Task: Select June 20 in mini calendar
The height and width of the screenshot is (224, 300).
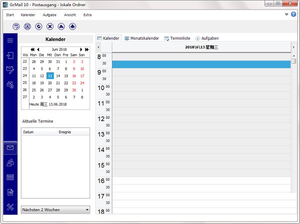Action: (50, 83)
